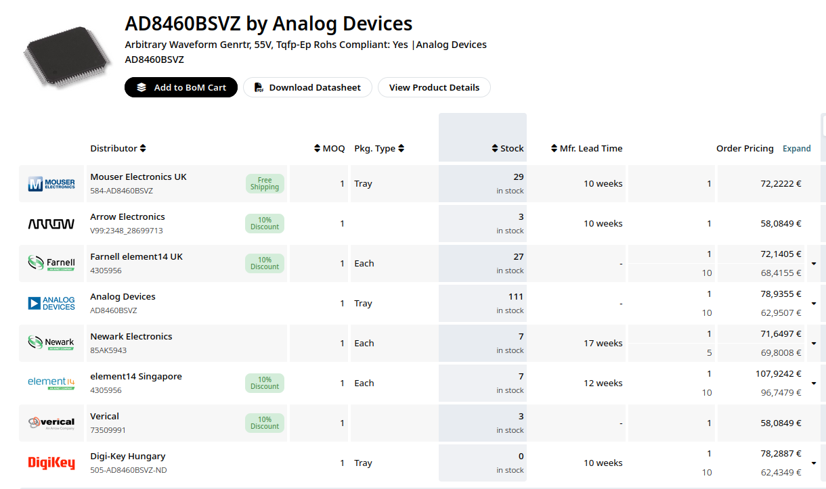The image size is (826, 489).
Task: Sort by Pkg. Type column
Action: 379,148
